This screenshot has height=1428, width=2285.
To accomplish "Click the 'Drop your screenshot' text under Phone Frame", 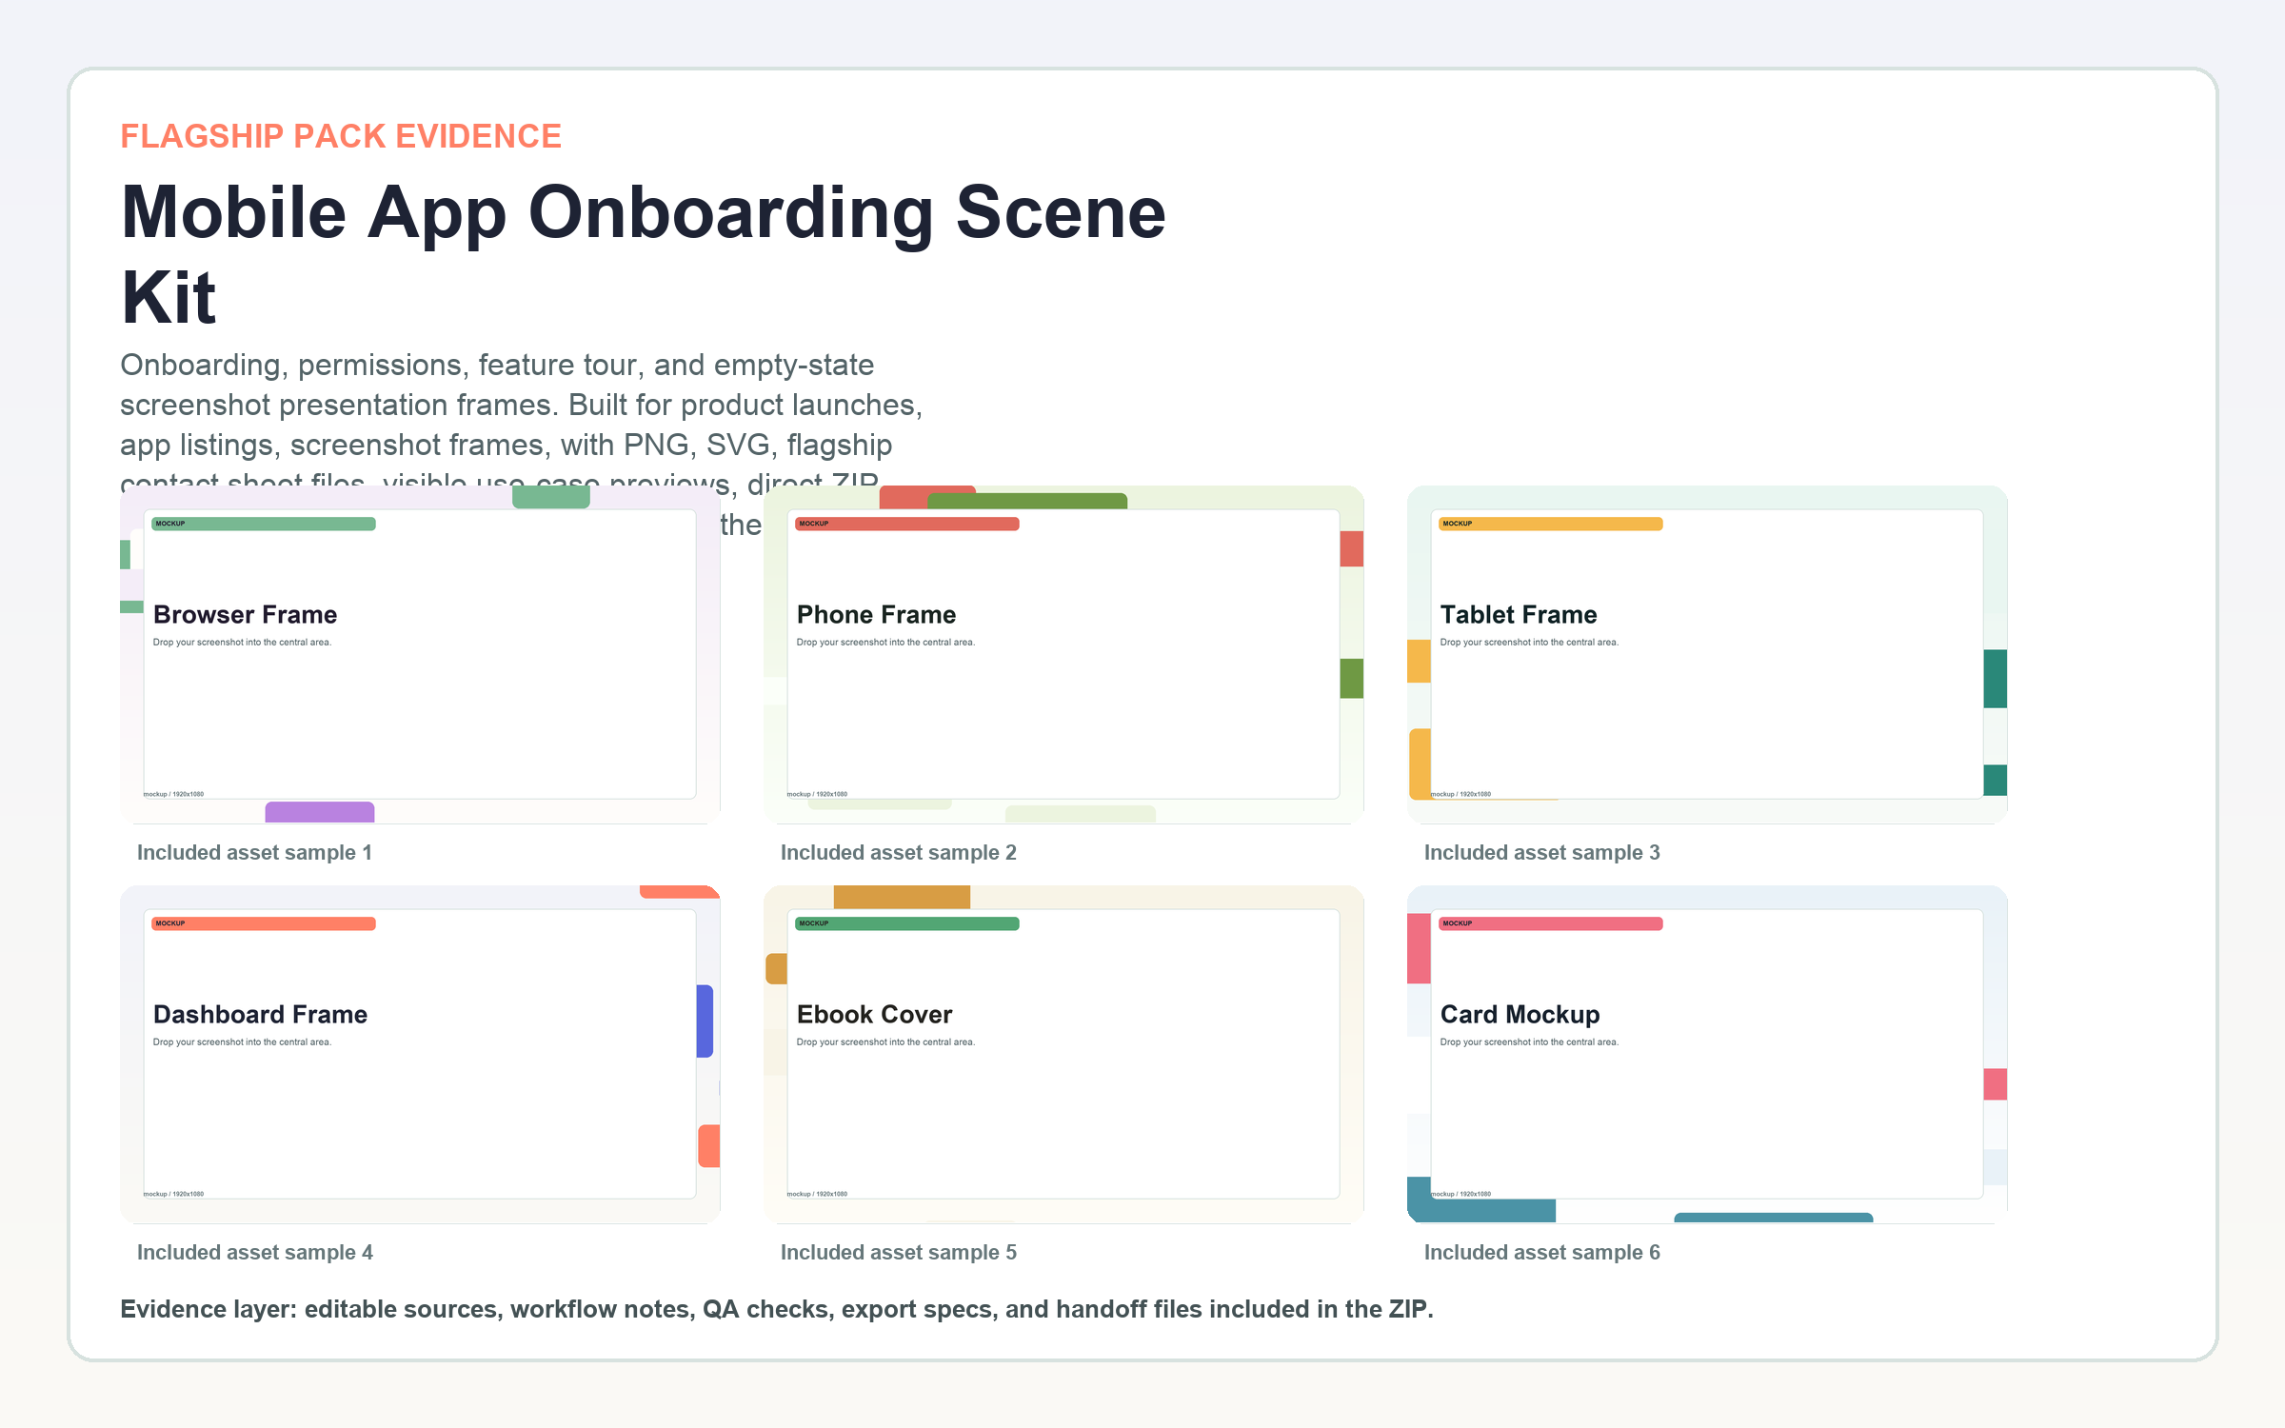I will click(885, 643).
